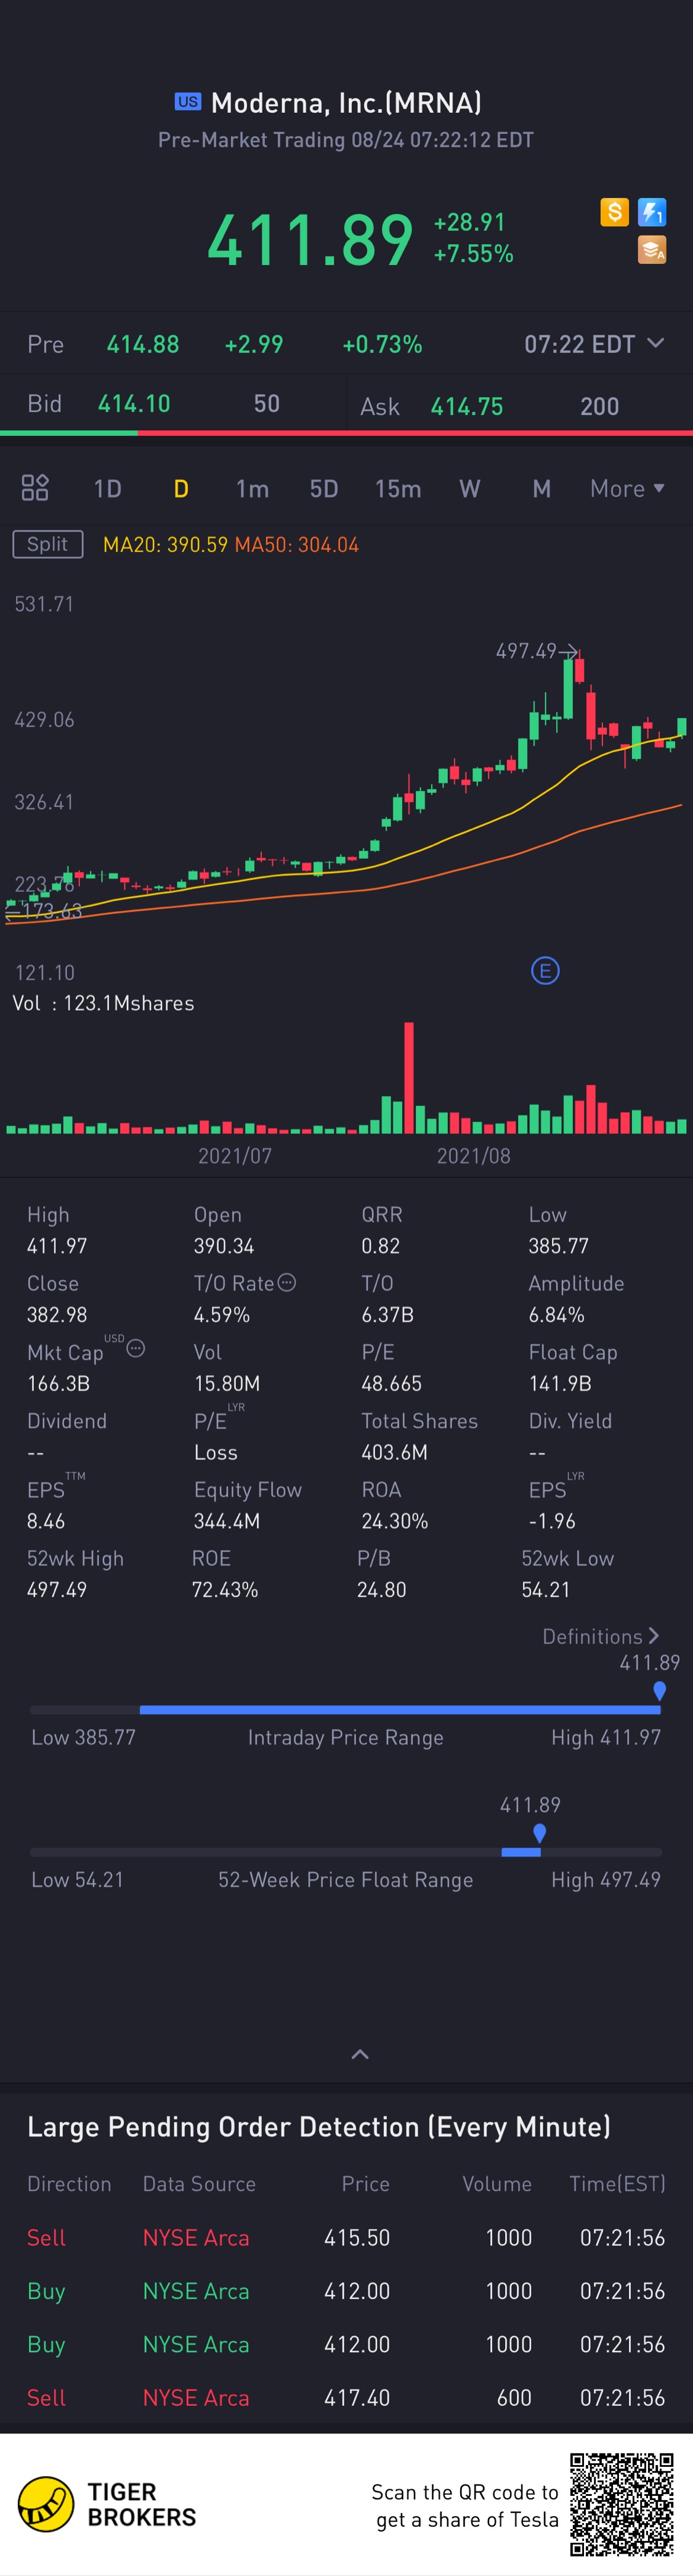Tap the Ask price 414.75

(x=466, y=407)
